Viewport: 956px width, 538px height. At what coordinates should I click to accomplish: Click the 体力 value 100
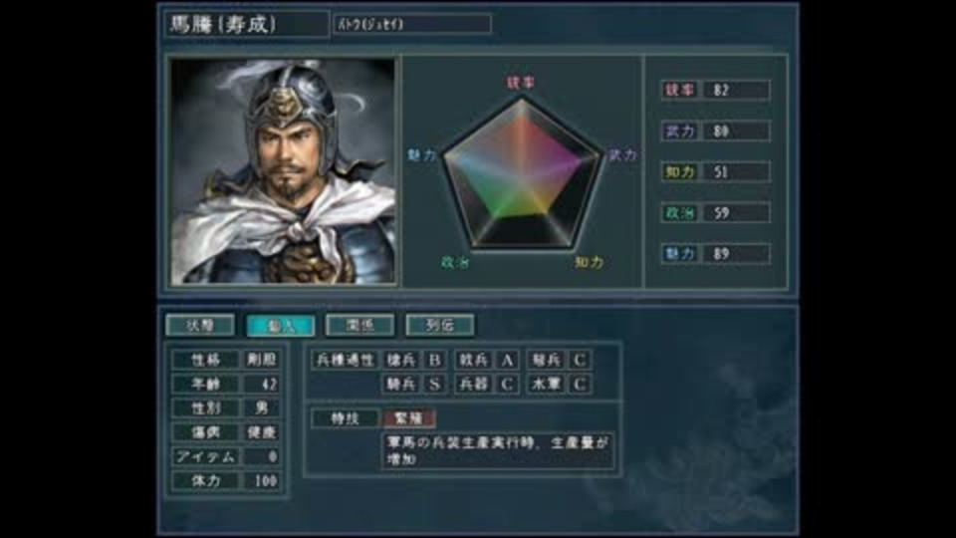(262, 480)
